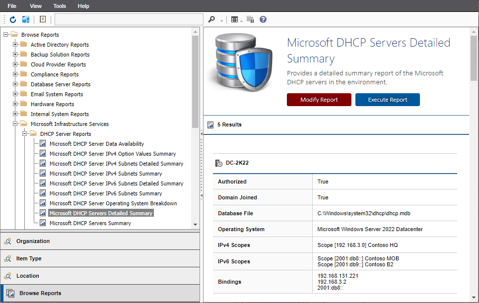
Task: Open Microsoft DHCP Servers Summary report
Action: pyautogui.click(x=90, y=223)
